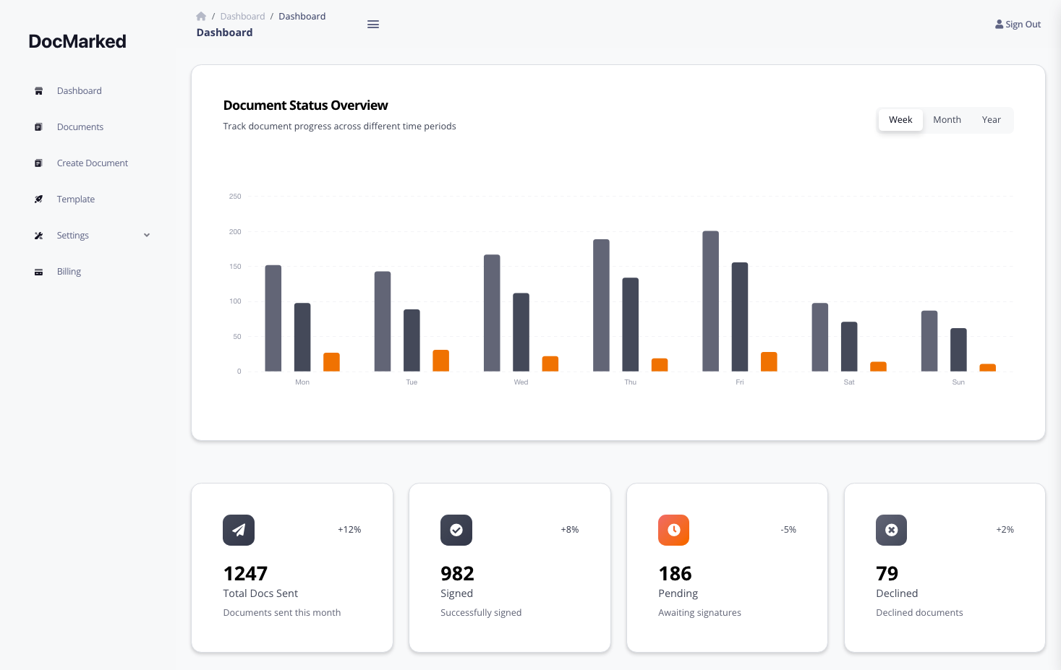Open the hamburger menu near the breadcrumb
The height and width of the screenshot is (670, 1061).
[x=373, y=24]
